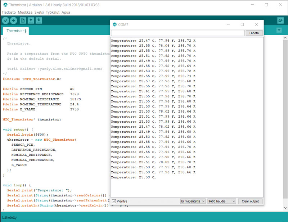This screenshot has width=288, height=222.
Task: Click the Arduino logo in the main title bar
Action: 5,5
